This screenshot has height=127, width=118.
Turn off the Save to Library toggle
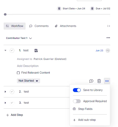[77, 90]
